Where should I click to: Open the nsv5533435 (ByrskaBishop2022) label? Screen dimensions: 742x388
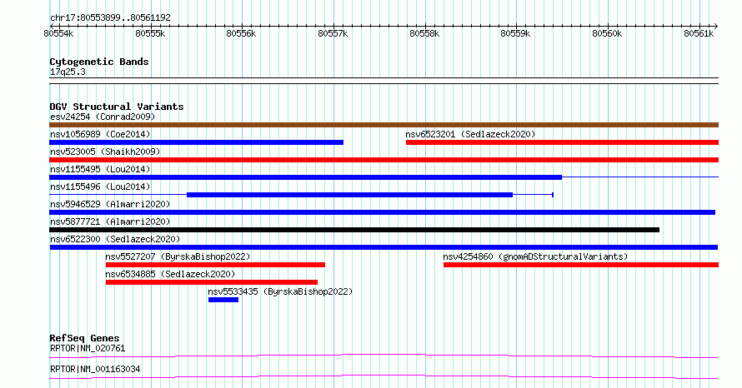281,291
